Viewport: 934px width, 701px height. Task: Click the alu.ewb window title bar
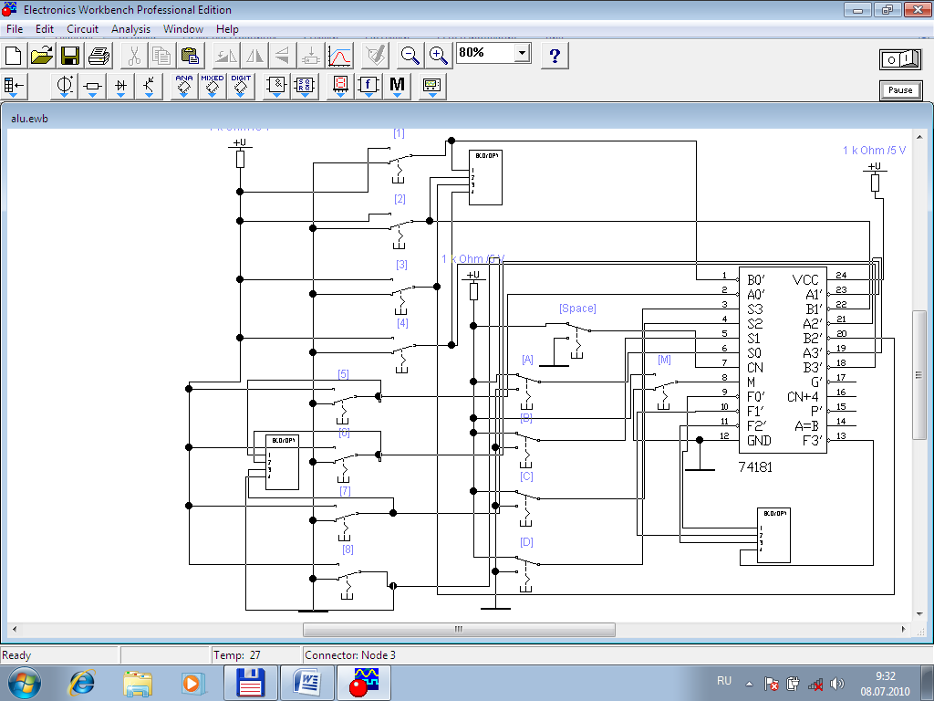tap(466, 118)
